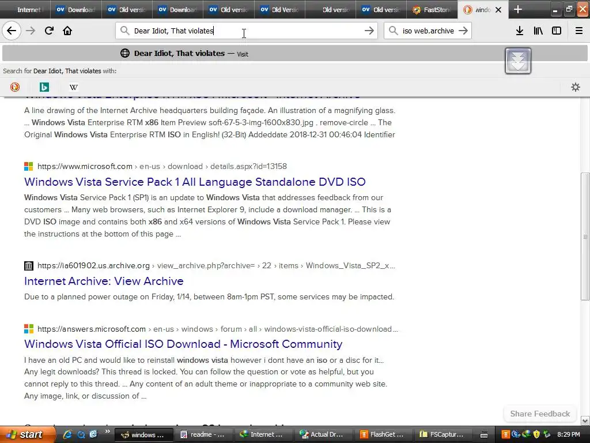Open the hamburger application menu

coord(578,31)
